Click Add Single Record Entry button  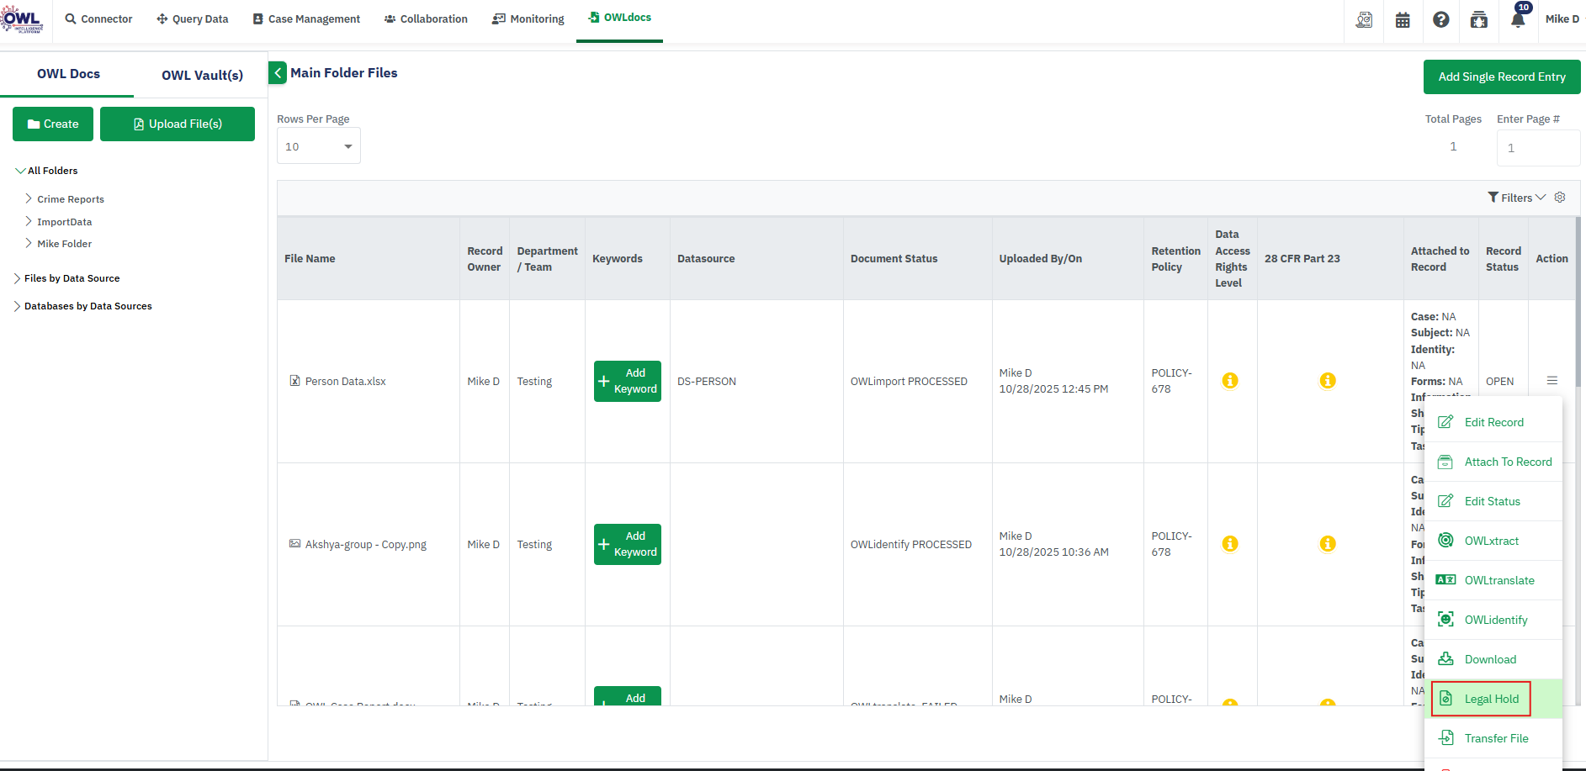click(1501, 77)
